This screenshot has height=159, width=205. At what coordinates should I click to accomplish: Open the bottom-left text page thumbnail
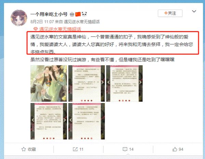coord(49,121)
